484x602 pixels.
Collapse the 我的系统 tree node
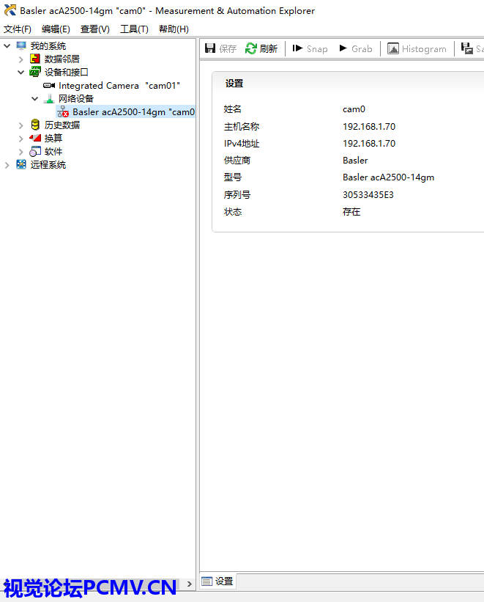[x=7, y=46]
